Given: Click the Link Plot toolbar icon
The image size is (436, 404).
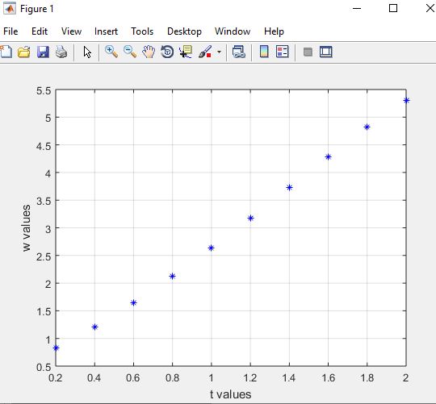Looking at the screenshot, I should point(239,52).
